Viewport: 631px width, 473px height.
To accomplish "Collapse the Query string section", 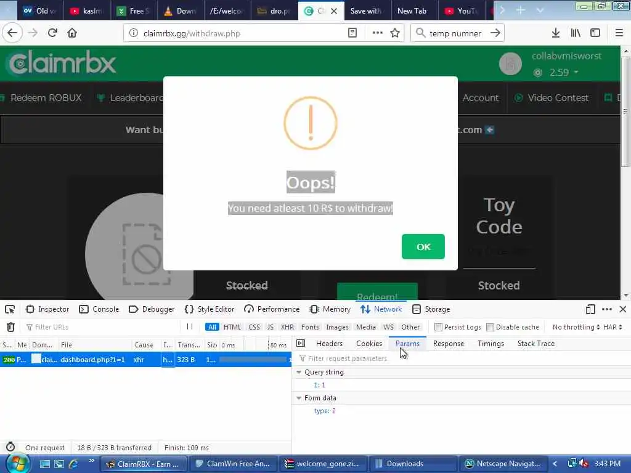I will (299, 372).
